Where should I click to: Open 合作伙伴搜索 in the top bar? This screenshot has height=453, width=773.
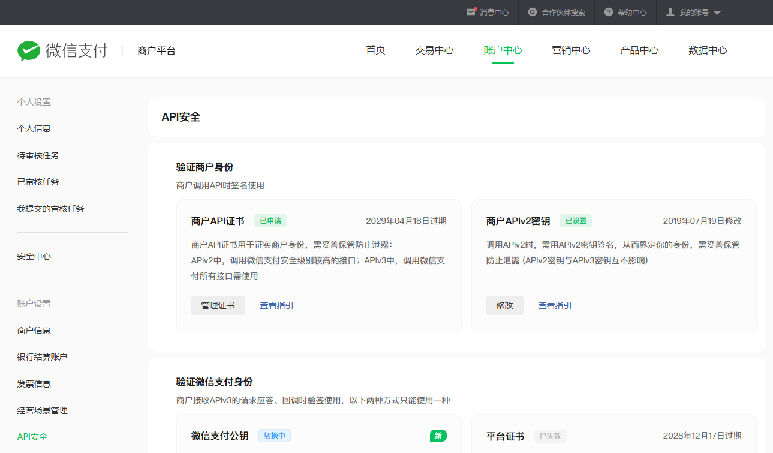563,12
